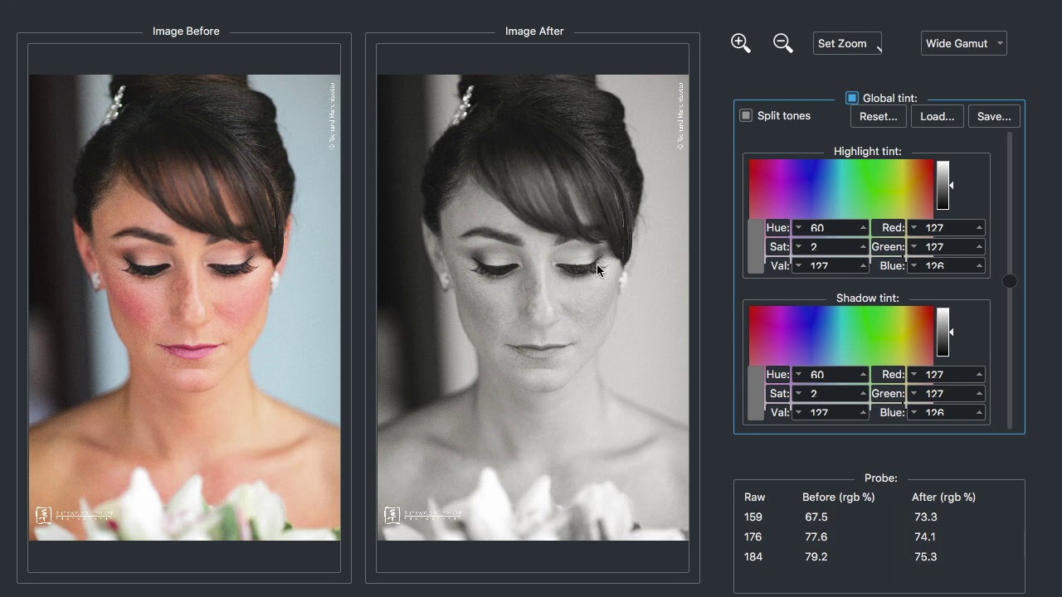Click Highlight tint Blue value 126

point(935,266)
